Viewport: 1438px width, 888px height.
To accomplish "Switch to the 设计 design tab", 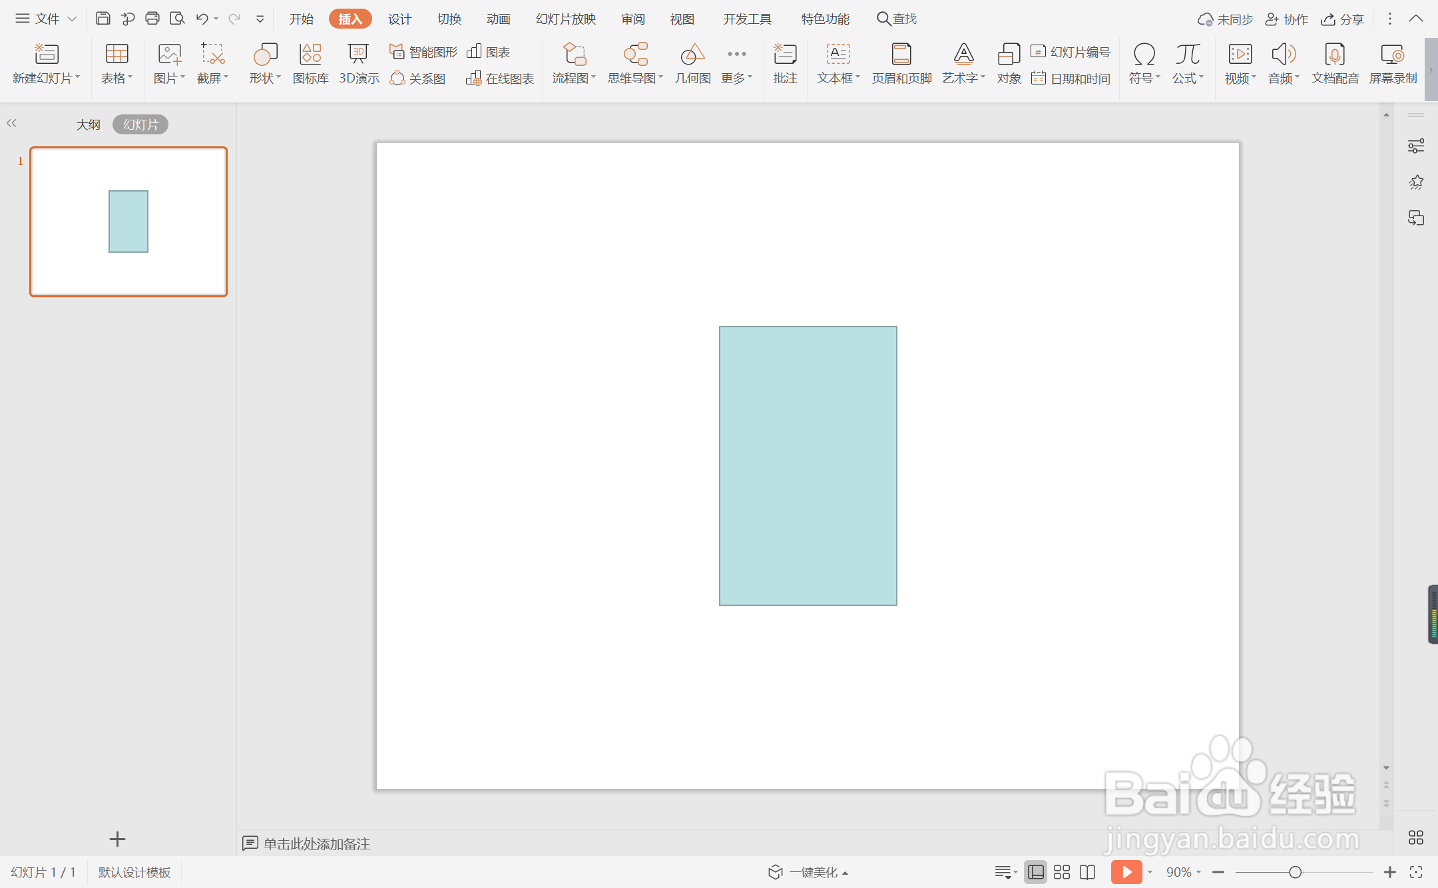I will (x=399, y=19).
